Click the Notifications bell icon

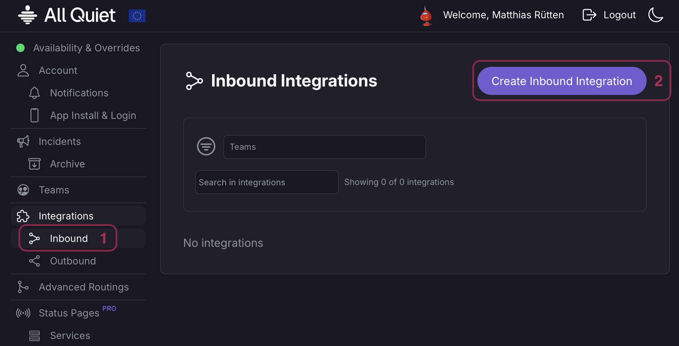pyautogui.click(x=34, y=93)
